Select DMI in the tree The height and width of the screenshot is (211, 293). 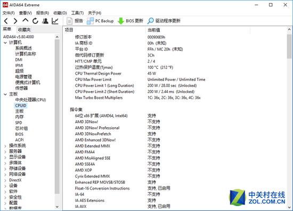19,60
